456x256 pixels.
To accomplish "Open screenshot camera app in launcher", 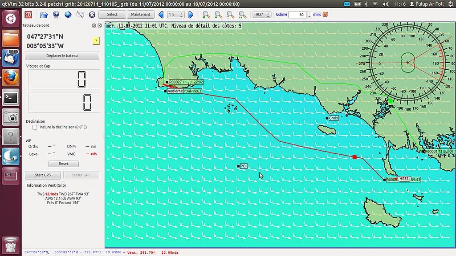I will tap(11, 117).
